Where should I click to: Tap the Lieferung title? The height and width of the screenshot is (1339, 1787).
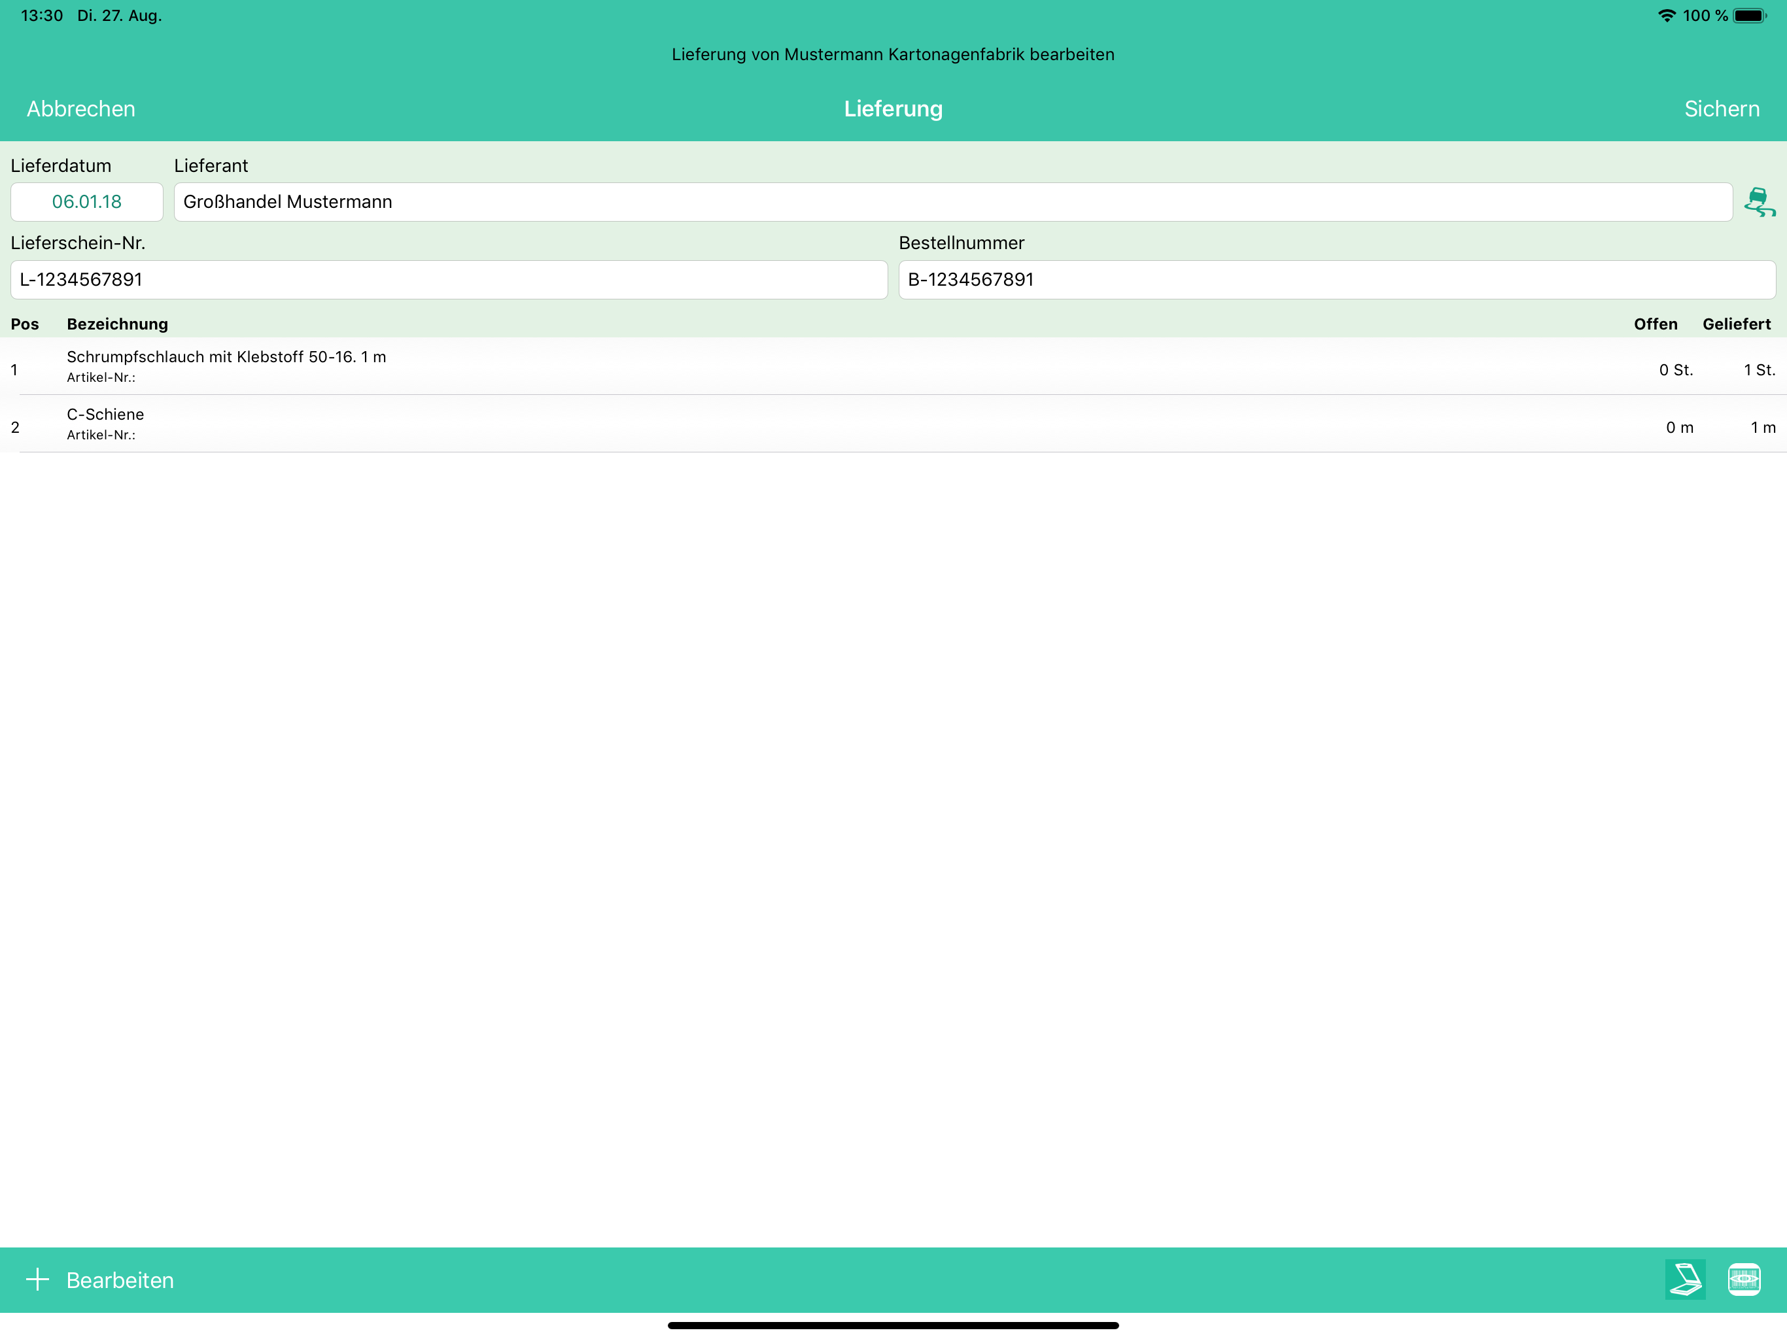[x=893, y=109]
